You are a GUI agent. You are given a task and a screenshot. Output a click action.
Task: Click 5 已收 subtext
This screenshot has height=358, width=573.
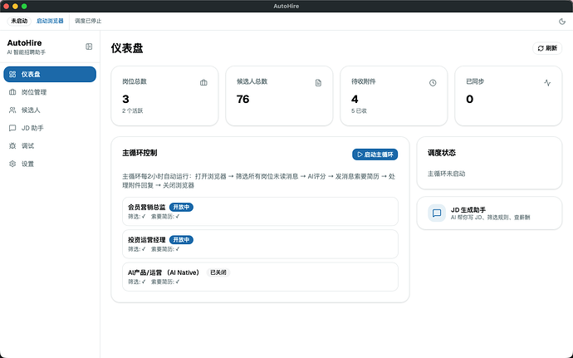[359, 110]
